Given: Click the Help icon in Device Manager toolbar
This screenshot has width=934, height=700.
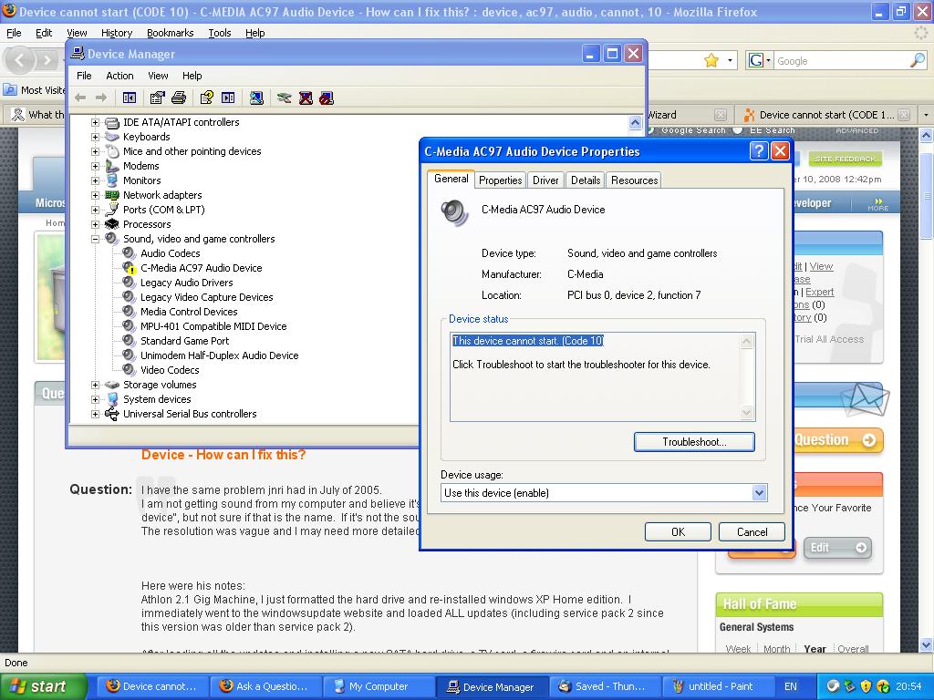Looking at the screenshot, I should (x=207, y=98).
